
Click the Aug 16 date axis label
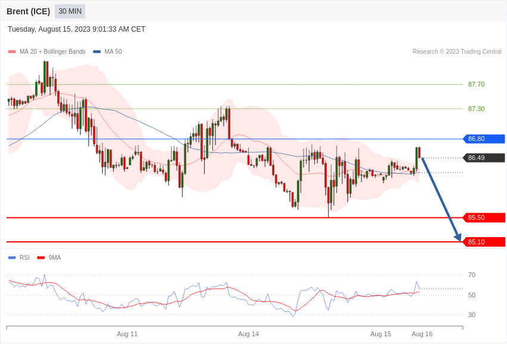coord(422,334)
